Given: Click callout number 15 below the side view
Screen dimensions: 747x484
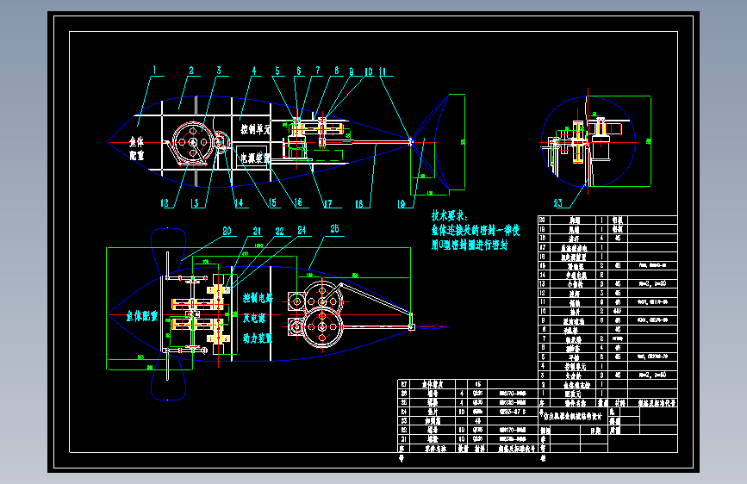Looking at the screenshot, I should 272,203.
